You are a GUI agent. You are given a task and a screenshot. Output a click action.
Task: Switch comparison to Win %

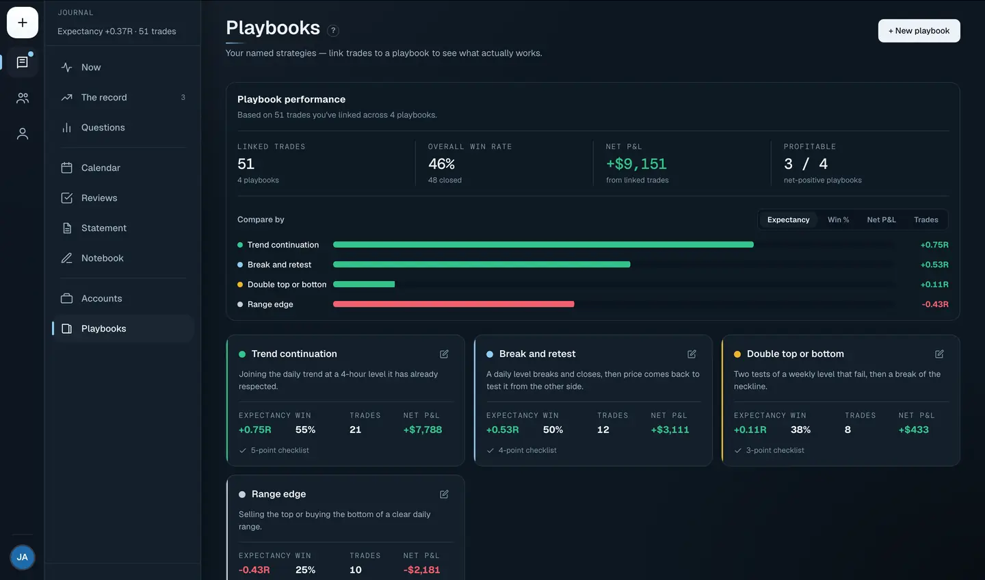pos(838,220)
